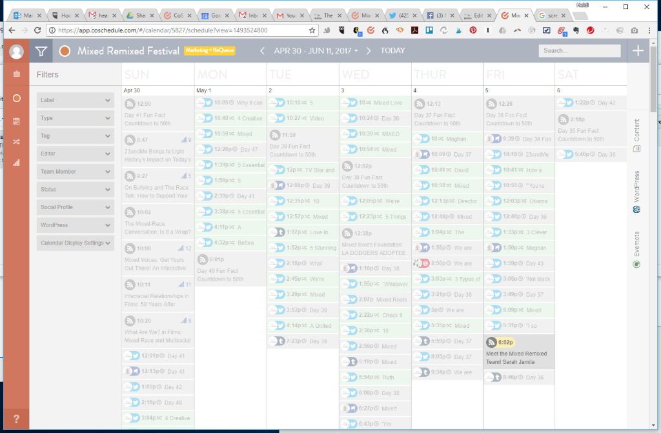This screenshot has height=433, width=661.
Task: Open the Evernote elephant extension icon
Action: click(576, 30)
